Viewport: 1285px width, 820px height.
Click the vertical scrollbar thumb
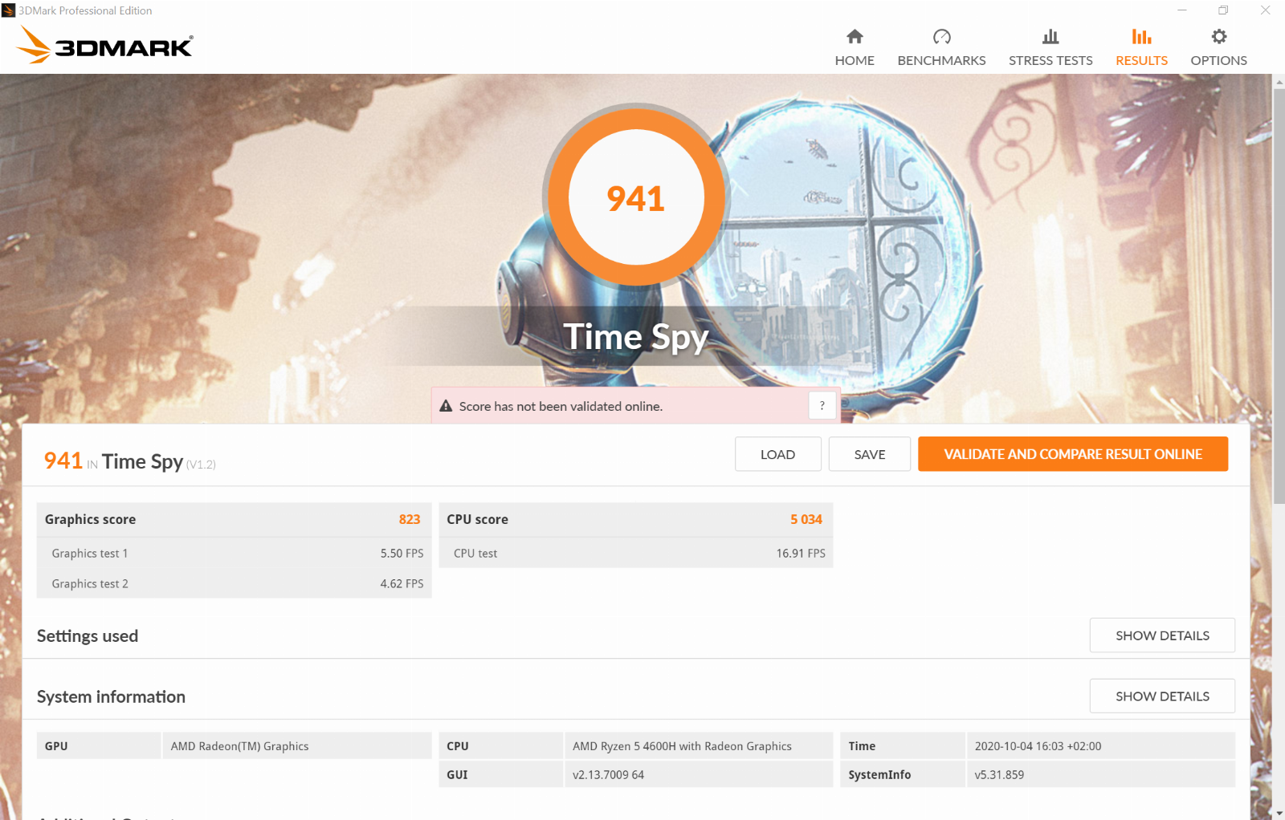tap(1279, 297)
